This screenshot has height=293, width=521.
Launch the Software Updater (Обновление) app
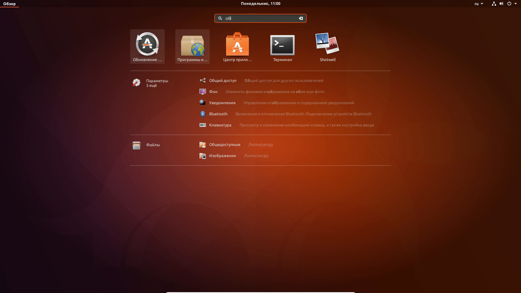point(147,46)
